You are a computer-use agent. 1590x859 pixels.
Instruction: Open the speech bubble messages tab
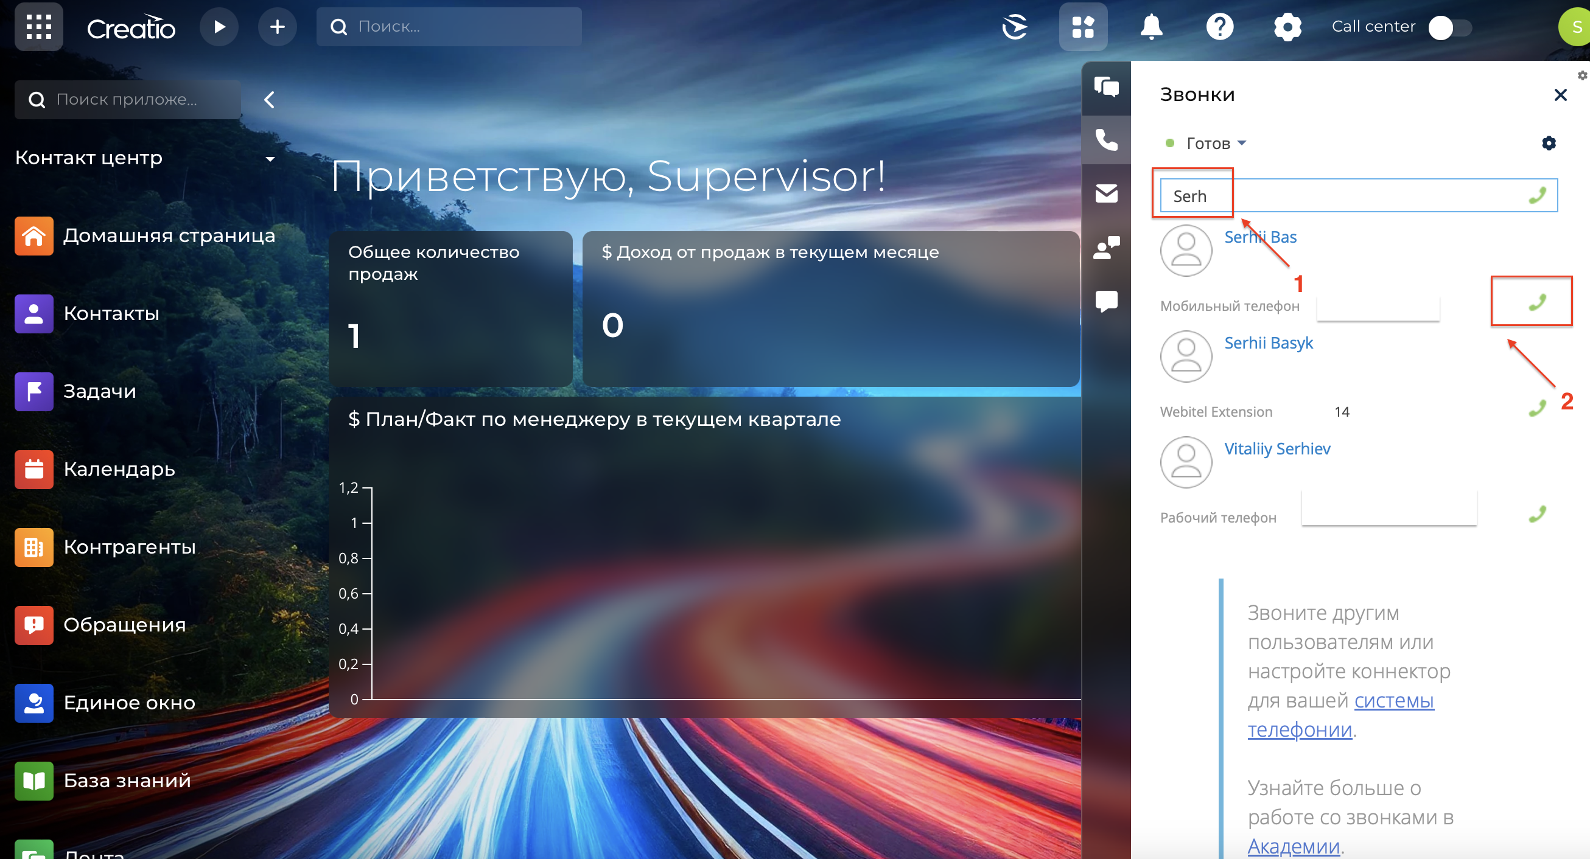tap(1106, 301)
